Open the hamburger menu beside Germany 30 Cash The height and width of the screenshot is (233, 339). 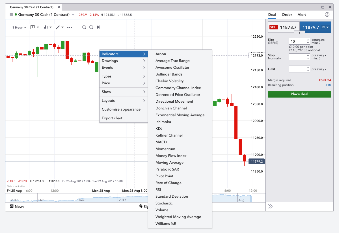[11, 15]
